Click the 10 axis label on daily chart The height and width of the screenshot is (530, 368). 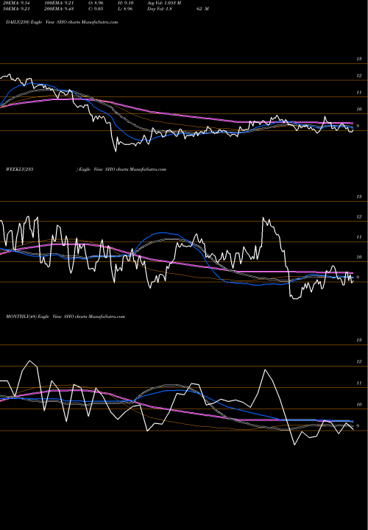359,109
